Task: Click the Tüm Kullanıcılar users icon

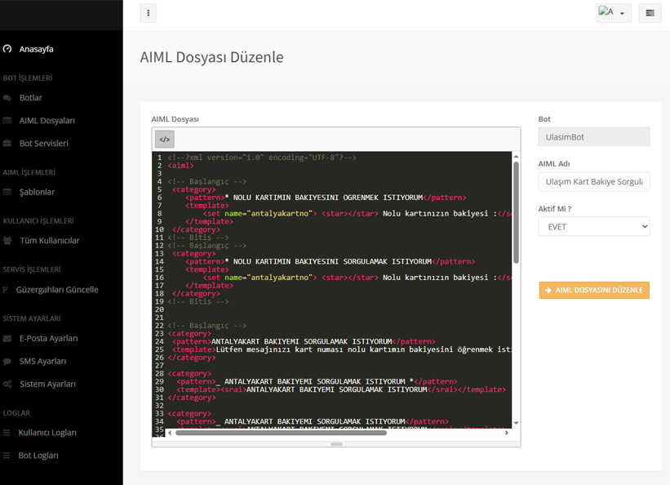Action: (7, 241)
